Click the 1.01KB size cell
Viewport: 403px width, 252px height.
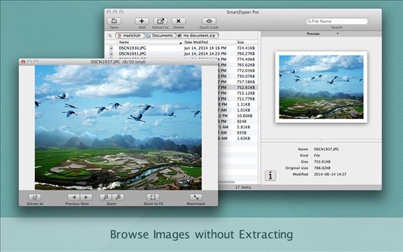click(x=243, y=110)
